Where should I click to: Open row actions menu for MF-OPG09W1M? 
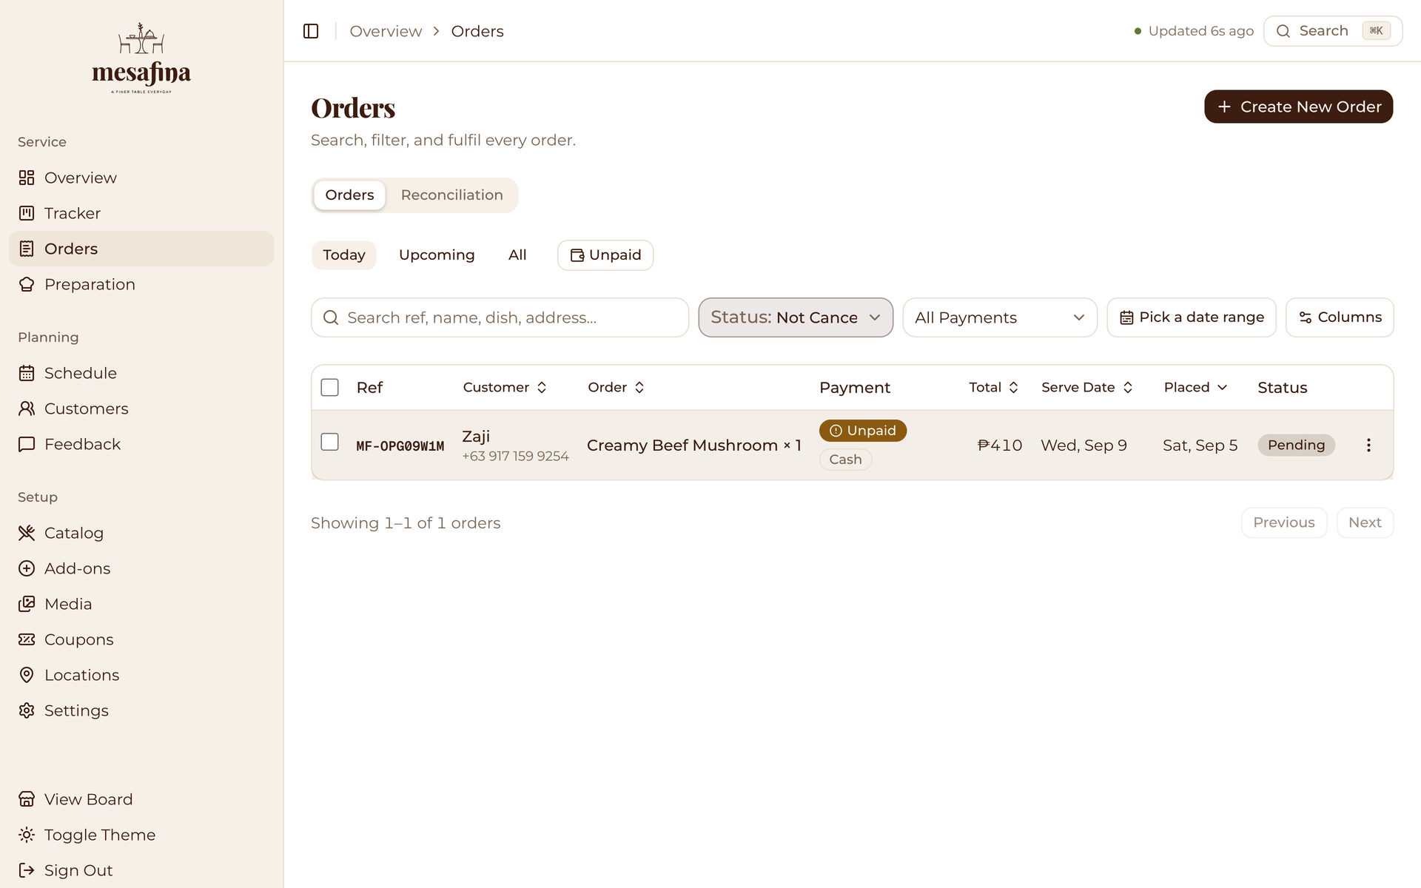(x=1368, y=445)
